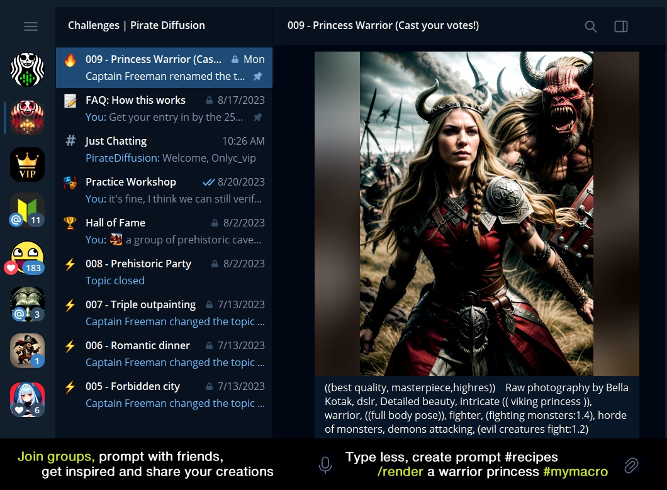Click the lock icon on 005 Forbidden city
Image resolution: width=667 pixels, height=490 pixels.
pos(209,386)
